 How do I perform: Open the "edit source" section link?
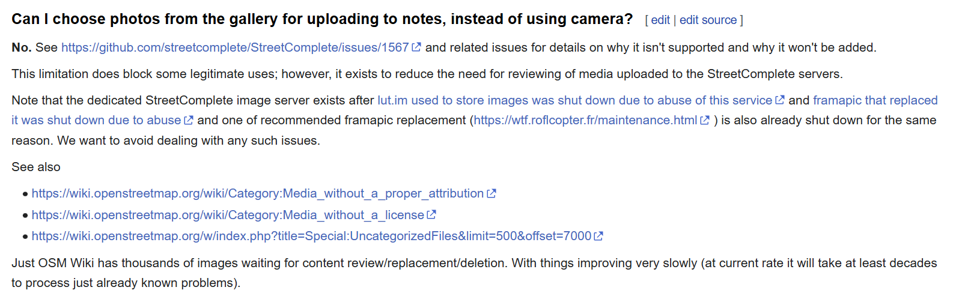click(708, 20)
